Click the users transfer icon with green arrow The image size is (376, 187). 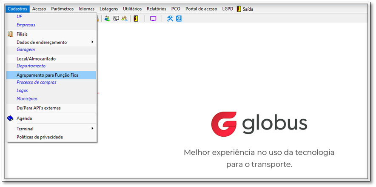point(107,18)
